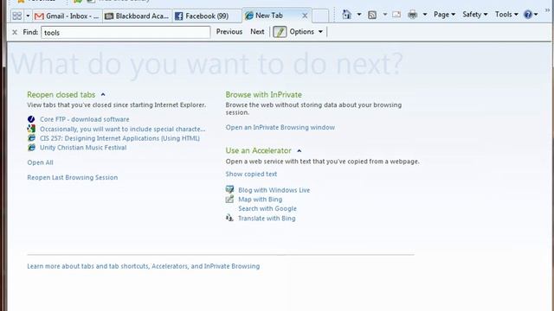This screenshot has width=554, height=311.
Task: Click inside the Find text field
Action: 126,33
